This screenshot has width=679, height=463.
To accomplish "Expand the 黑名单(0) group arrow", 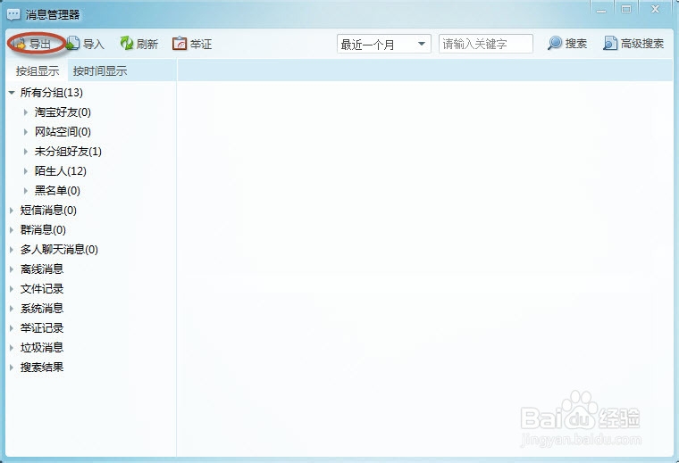I will point(26,190).
